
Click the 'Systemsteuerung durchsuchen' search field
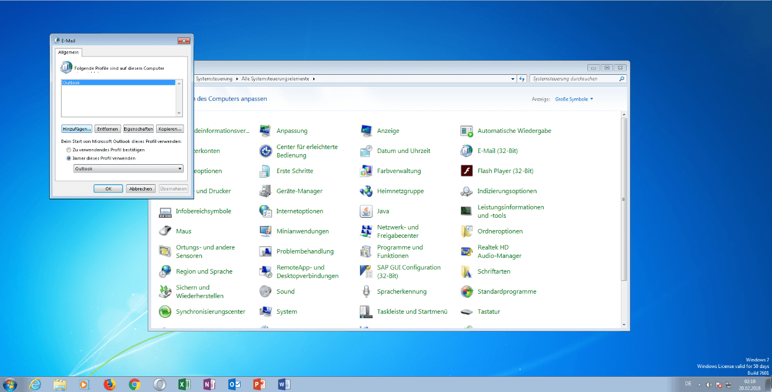pos(574,79)
